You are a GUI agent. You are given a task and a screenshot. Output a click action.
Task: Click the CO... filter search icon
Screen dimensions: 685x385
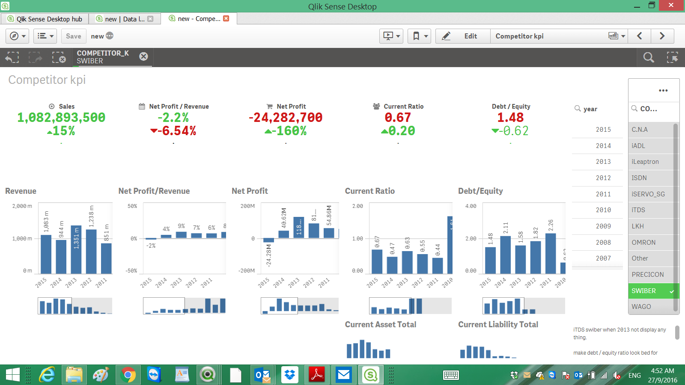(x=634, y=109)
